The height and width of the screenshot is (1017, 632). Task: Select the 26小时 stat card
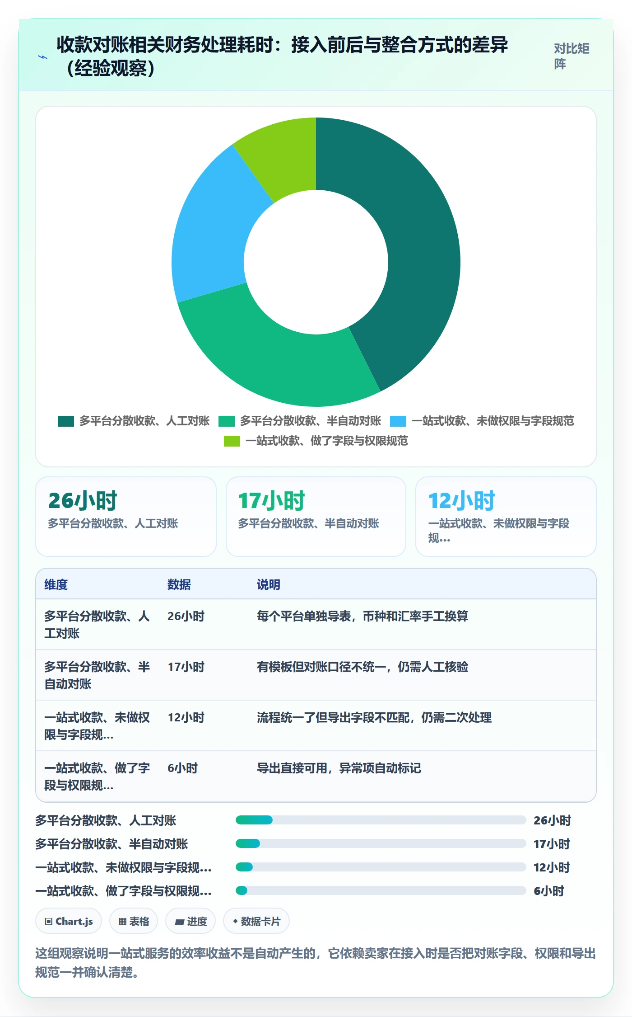click(126, 517)
